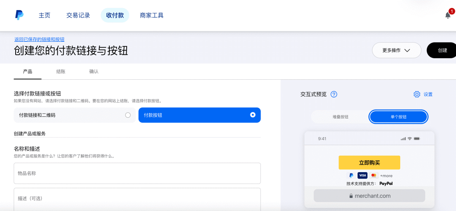Click the PayPal logo icon

(x=19, y=15)
